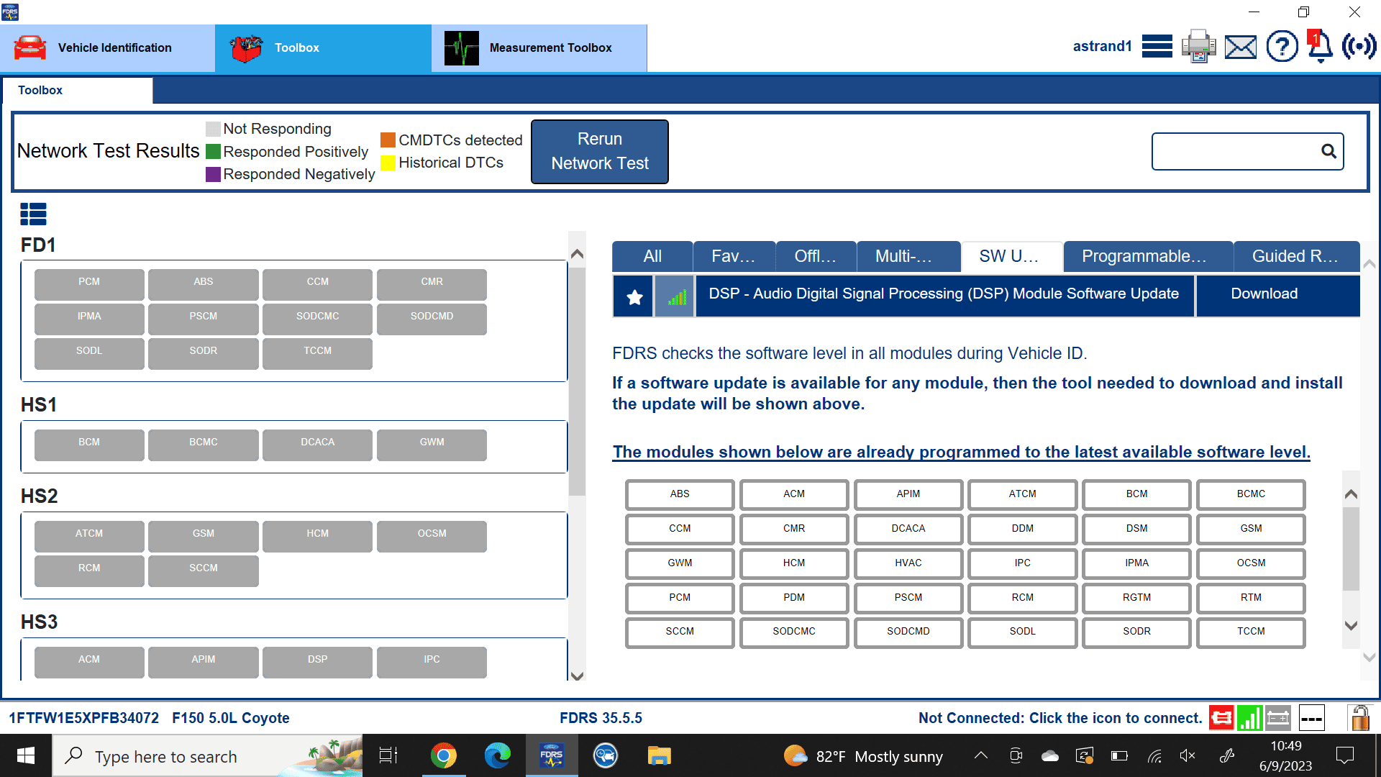Open the help question mark icon
This screenshot has height=777, width=1381.
point(1282,47)
